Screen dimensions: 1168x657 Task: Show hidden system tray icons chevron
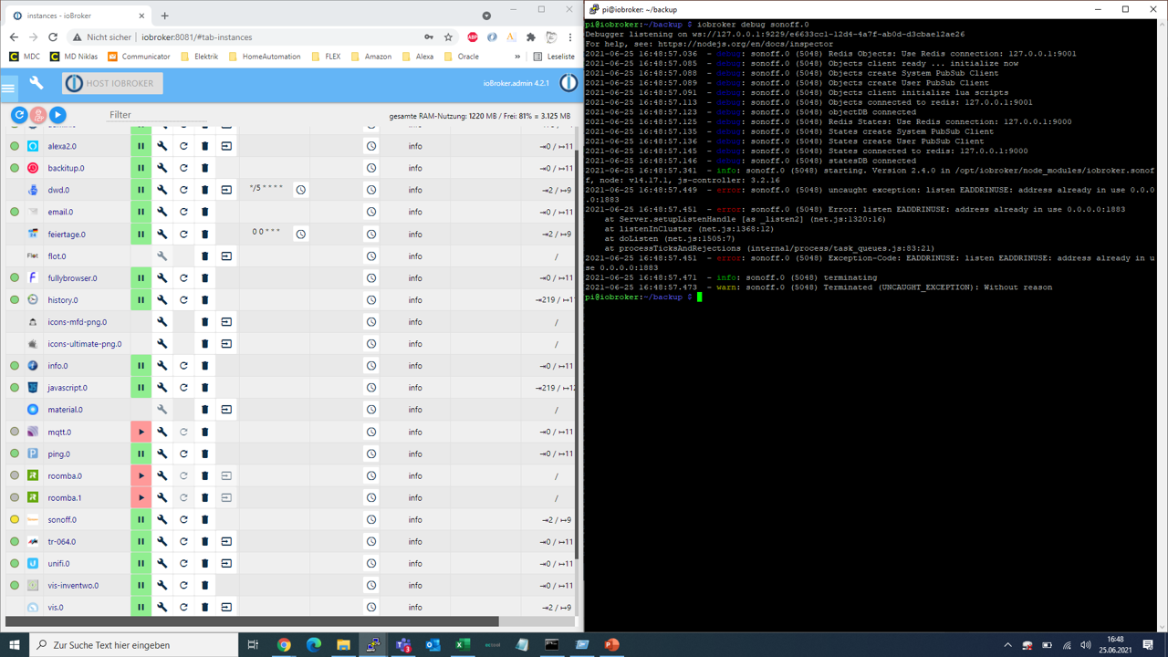click(1007, 645)
